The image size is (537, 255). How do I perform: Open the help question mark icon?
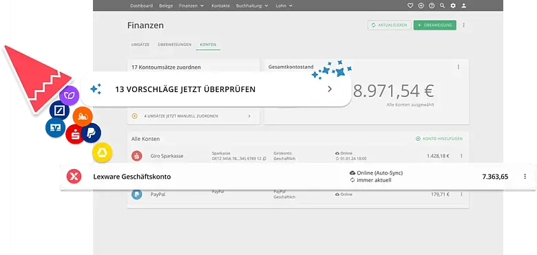pyautogui.click(x=432, y=5)
